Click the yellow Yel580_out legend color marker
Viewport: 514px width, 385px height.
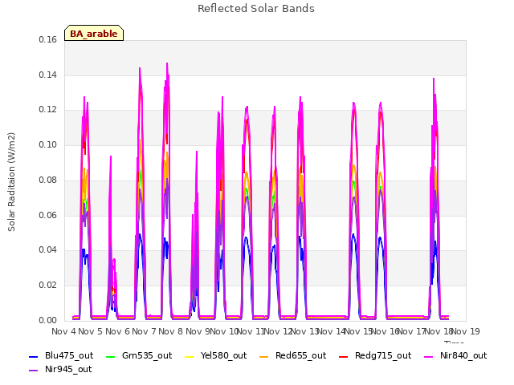pyautogui.click(x=190, y=356)
